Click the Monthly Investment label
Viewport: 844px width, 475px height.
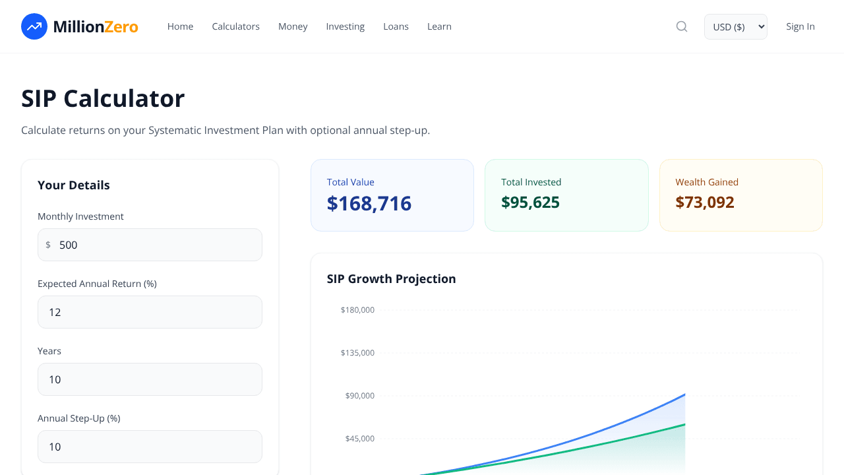pos(80,216)
